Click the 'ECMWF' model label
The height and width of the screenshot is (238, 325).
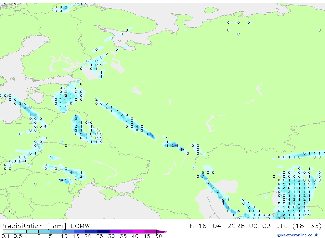[82, 226]
